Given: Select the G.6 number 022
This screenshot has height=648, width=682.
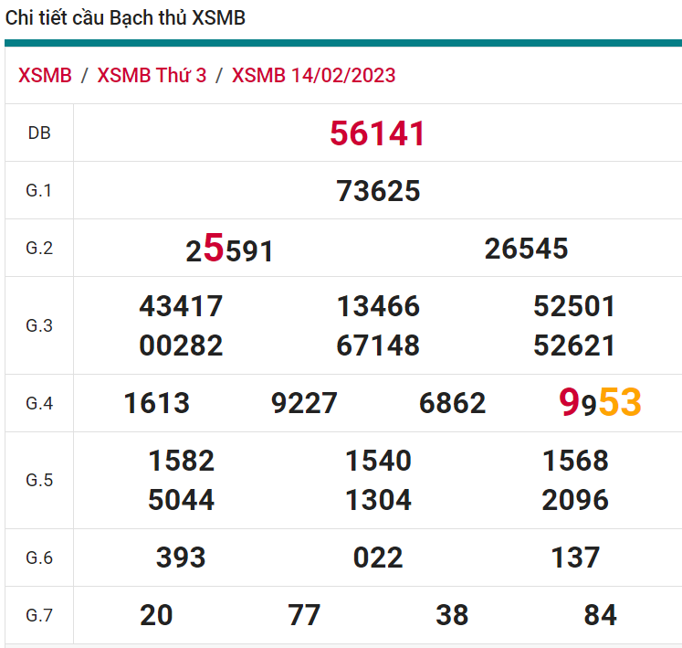Looking at the screenshot, I should (378, 558).
